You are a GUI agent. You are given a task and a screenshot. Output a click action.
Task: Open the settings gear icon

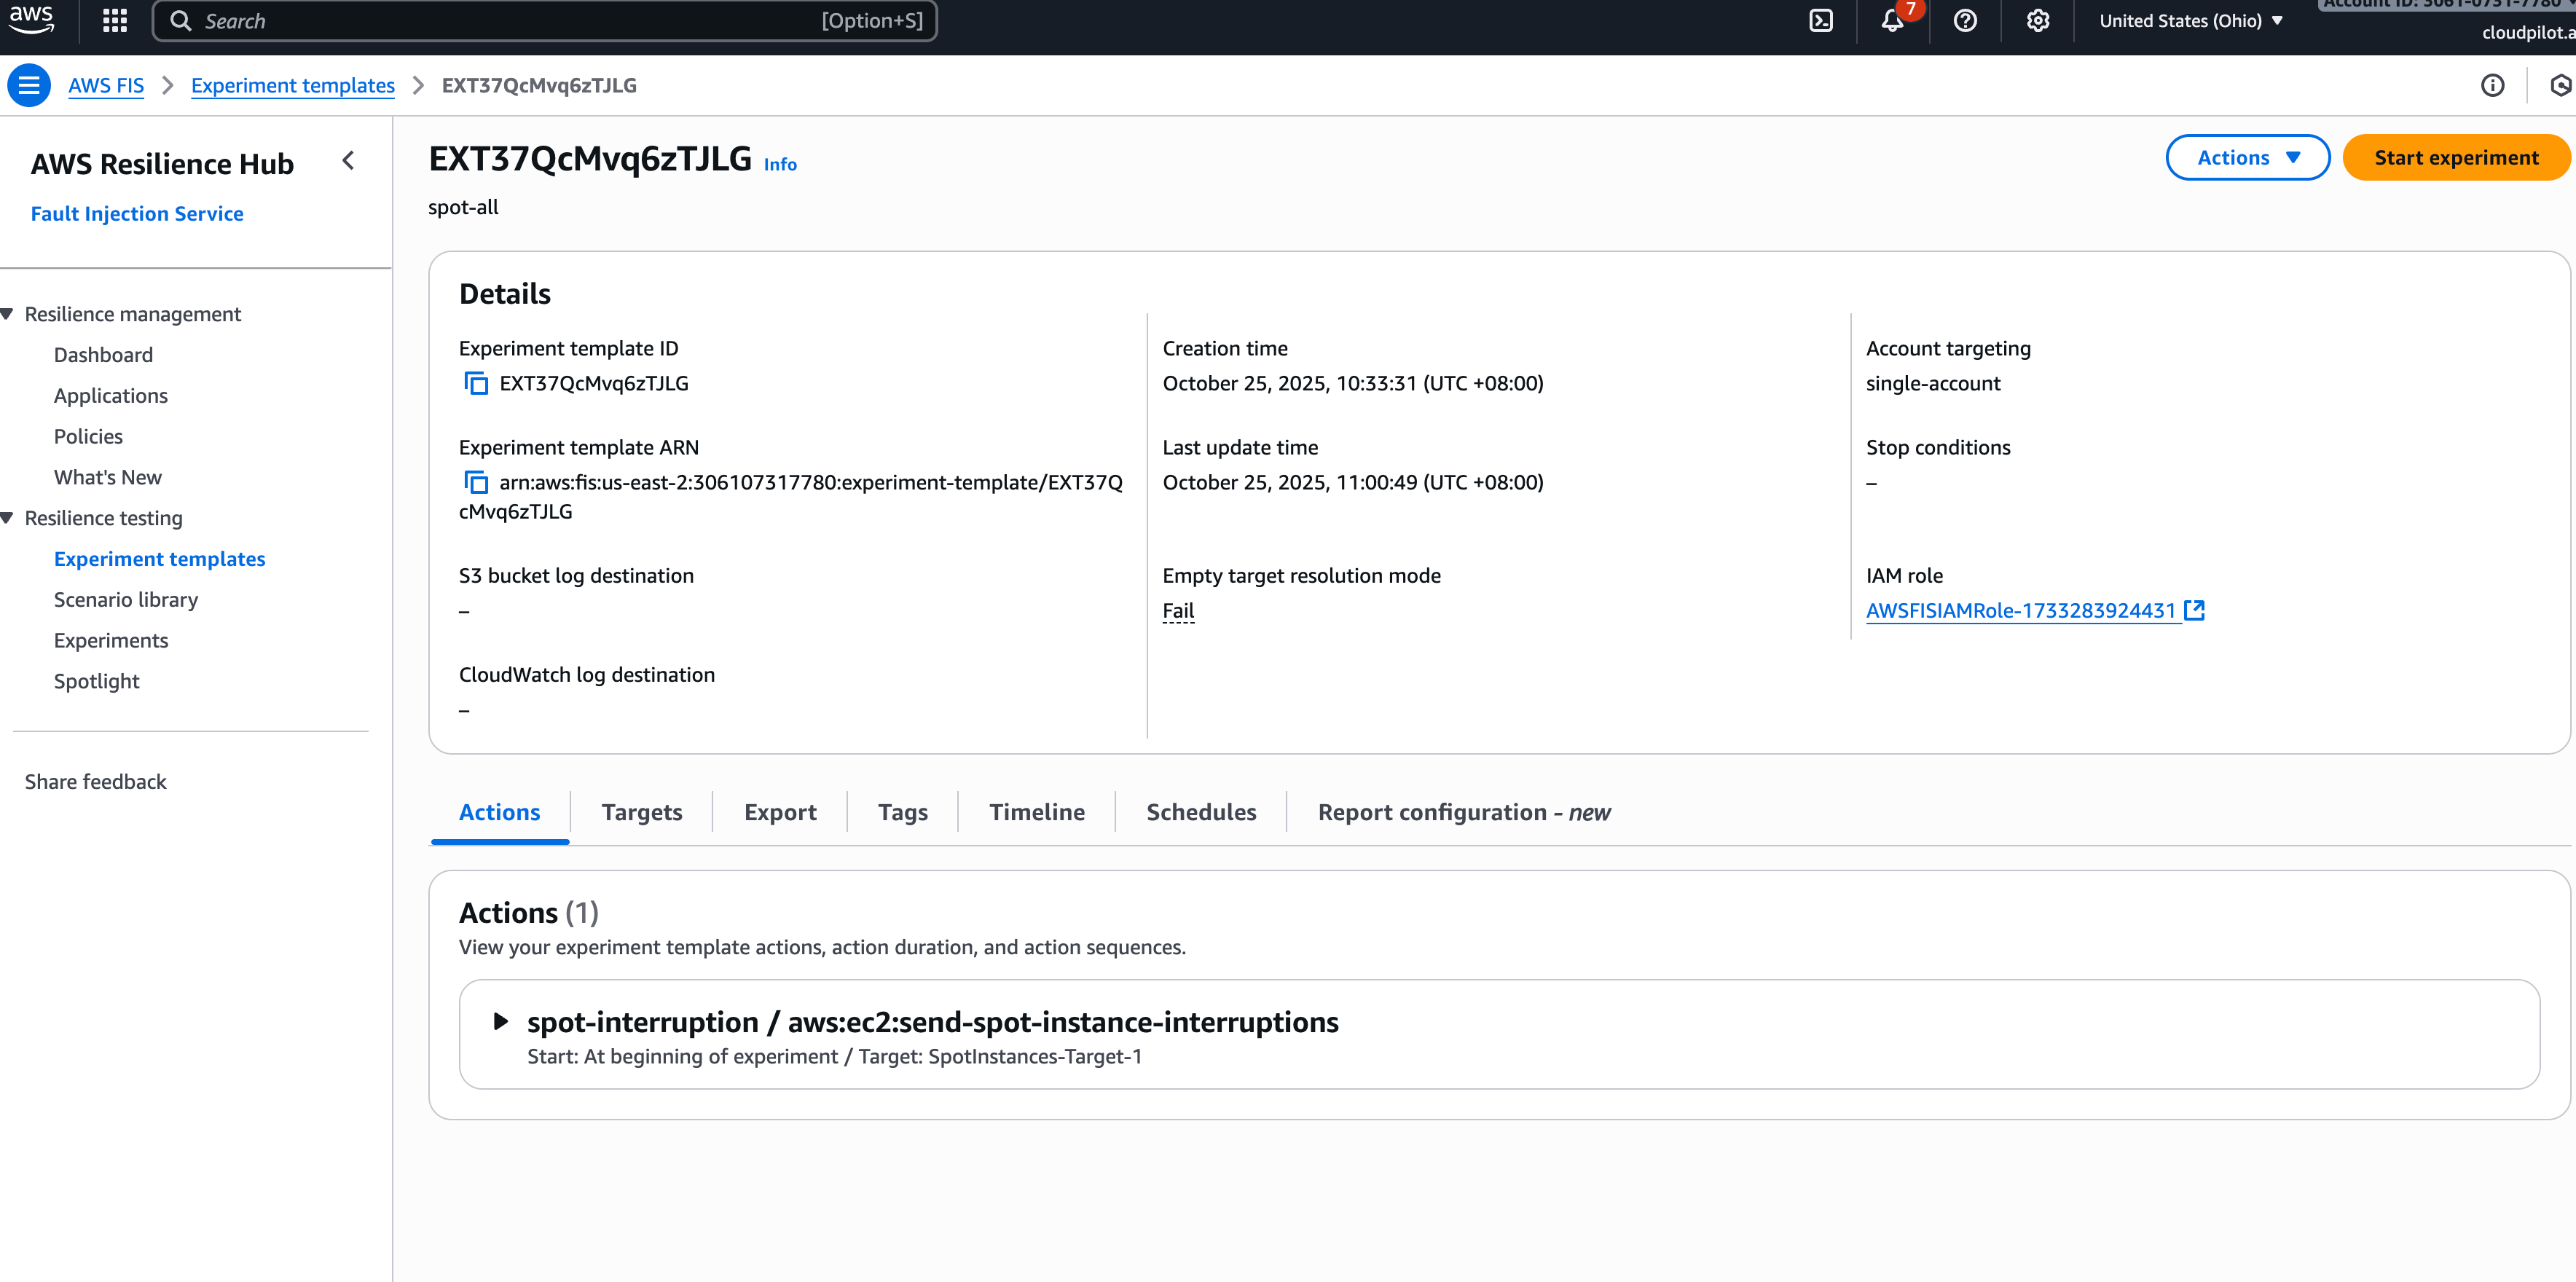pyautogui.click(x=2037, y=21)
